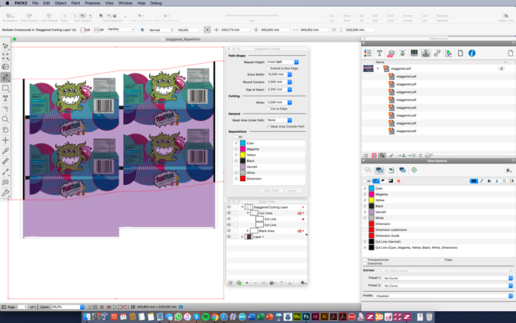Click the Yellow swatch in View Options list
This screenshot has width=516, height=323.
click(x=371, y=200)
